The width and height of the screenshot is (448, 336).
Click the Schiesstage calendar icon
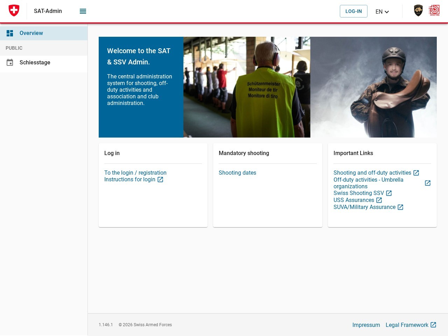coord(10,63)
